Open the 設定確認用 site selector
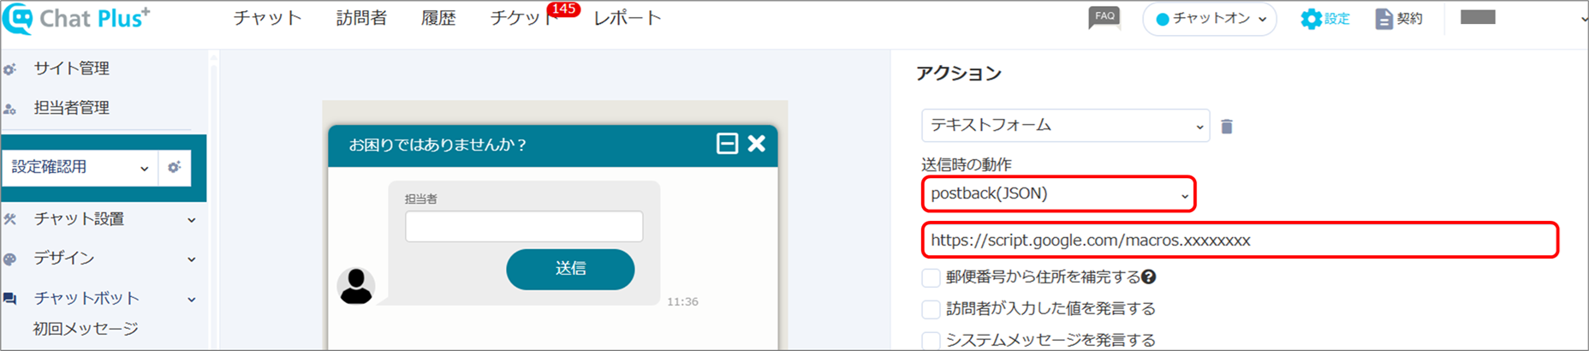This screenshot has width=1589, height=351. point(80,167)
